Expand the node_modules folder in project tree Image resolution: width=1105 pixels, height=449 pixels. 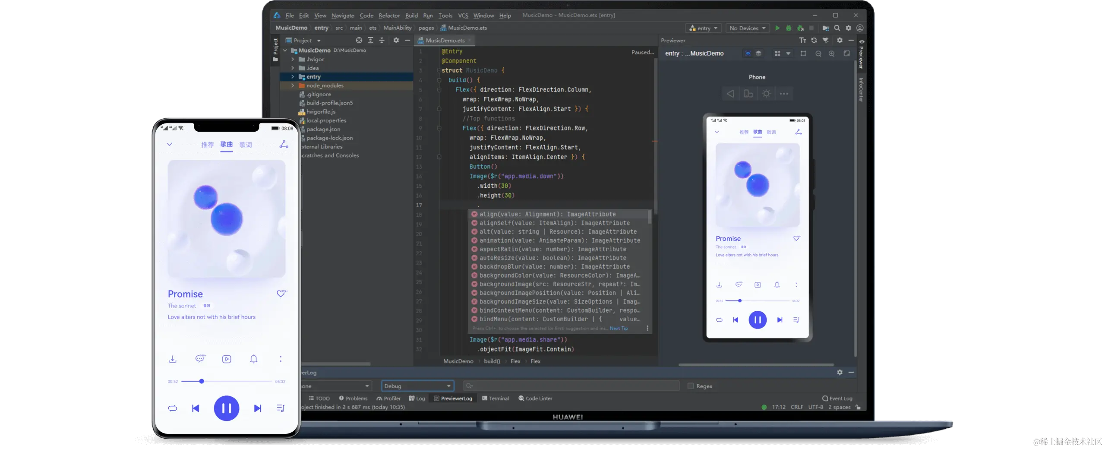click(293, 85)
